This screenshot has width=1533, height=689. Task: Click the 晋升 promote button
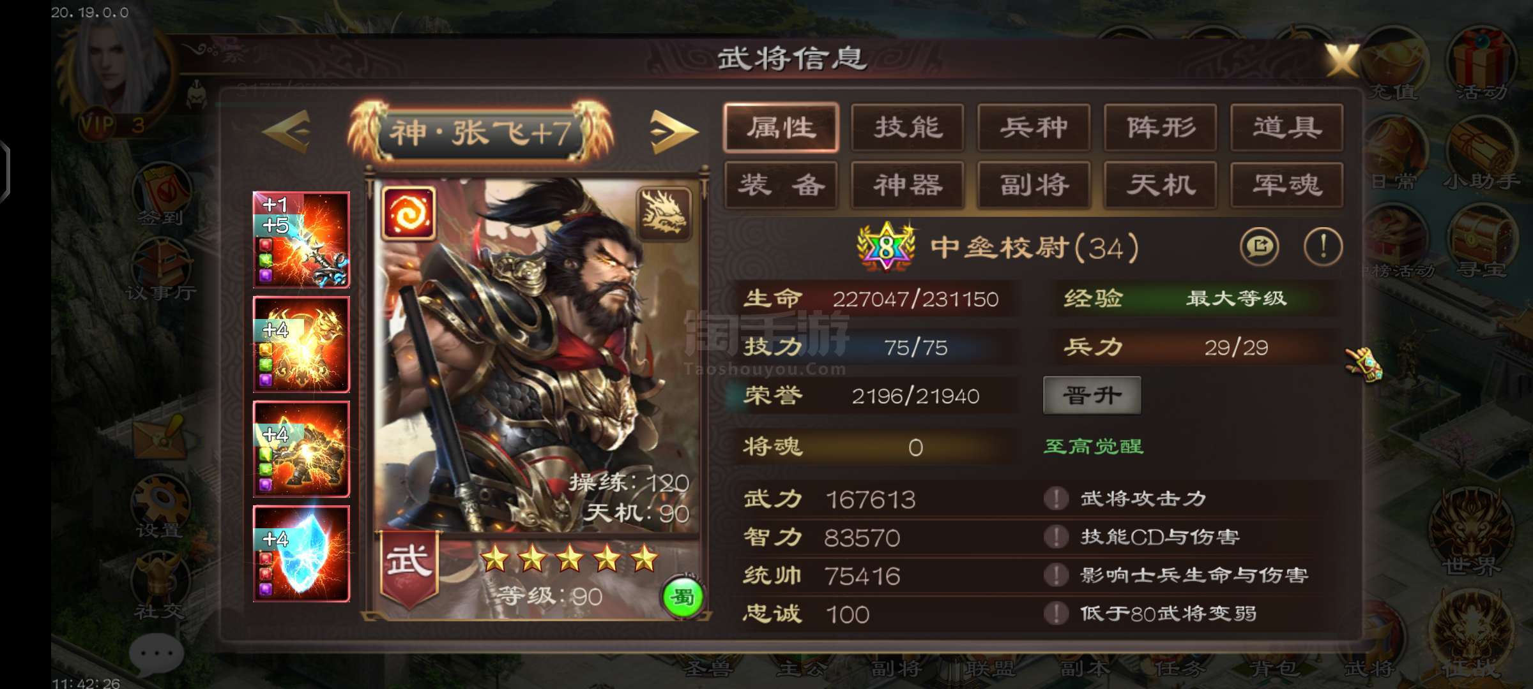point(1092,396)
